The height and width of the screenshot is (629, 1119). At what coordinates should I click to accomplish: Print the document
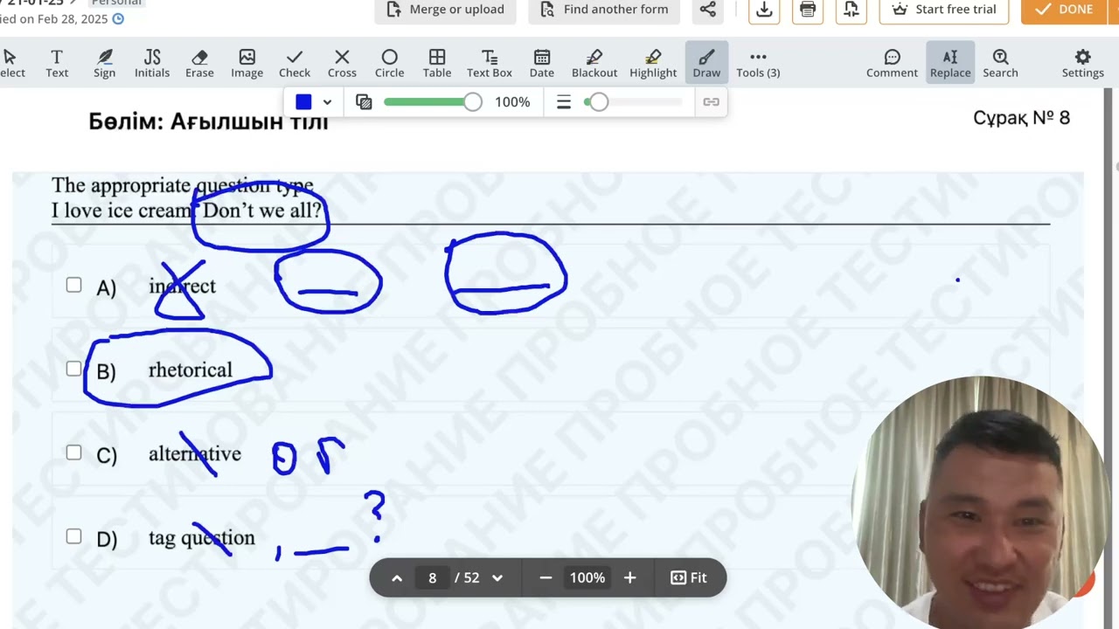(x=808, y=10)
